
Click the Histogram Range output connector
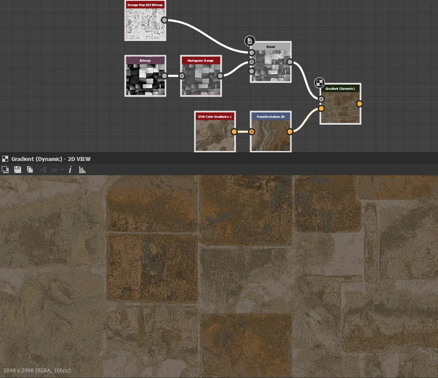(220, 76)
